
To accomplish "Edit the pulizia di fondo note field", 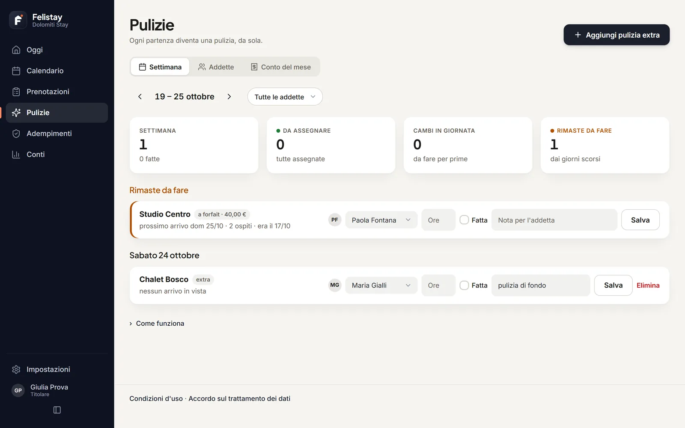I will pyautogui.click(x=541, y=285).
